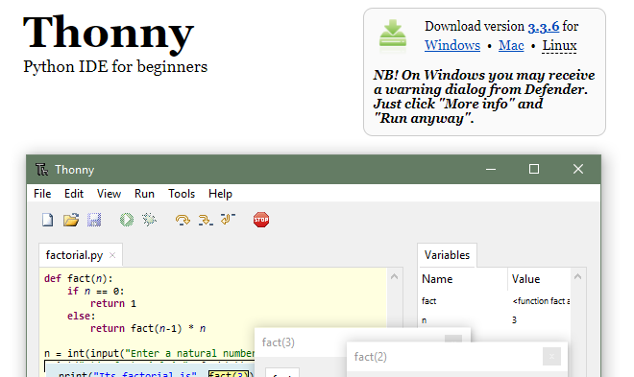Click the Step into arrow icon
The width and height of the screenshot is (634, 377).
click(x=206, y=220)
